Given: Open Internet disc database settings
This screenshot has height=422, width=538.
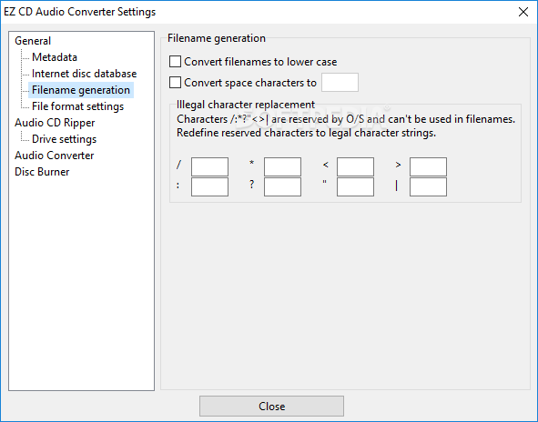Looking at the screenshot, I should coord(84,74).
